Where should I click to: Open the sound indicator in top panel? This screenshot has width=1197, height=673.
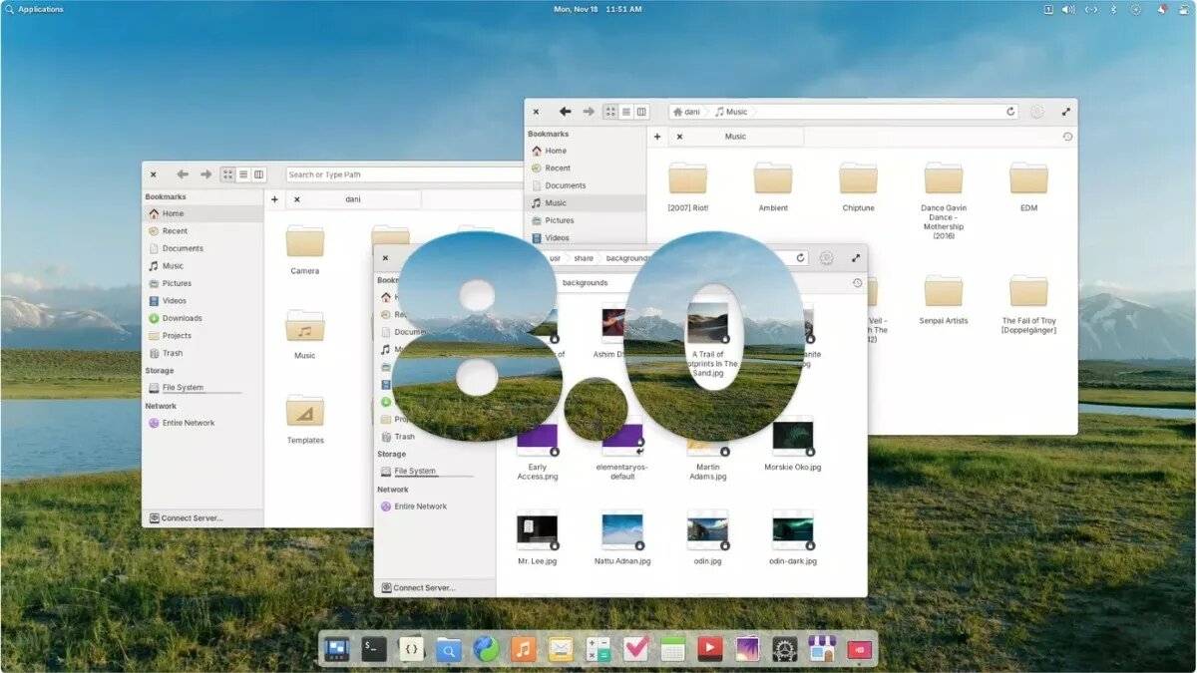(1067, 9)
